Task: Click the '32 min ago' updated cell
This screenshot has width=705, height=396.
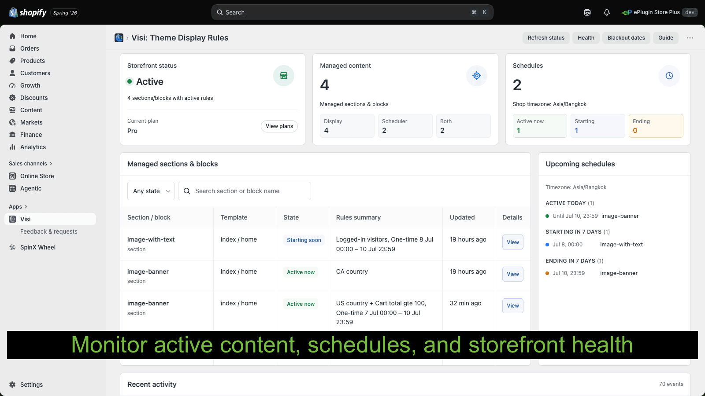Action: point(466,303)
